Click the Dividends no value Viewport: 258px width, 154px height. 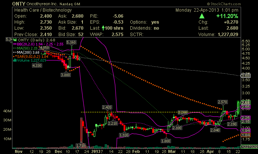coord(156,28)
